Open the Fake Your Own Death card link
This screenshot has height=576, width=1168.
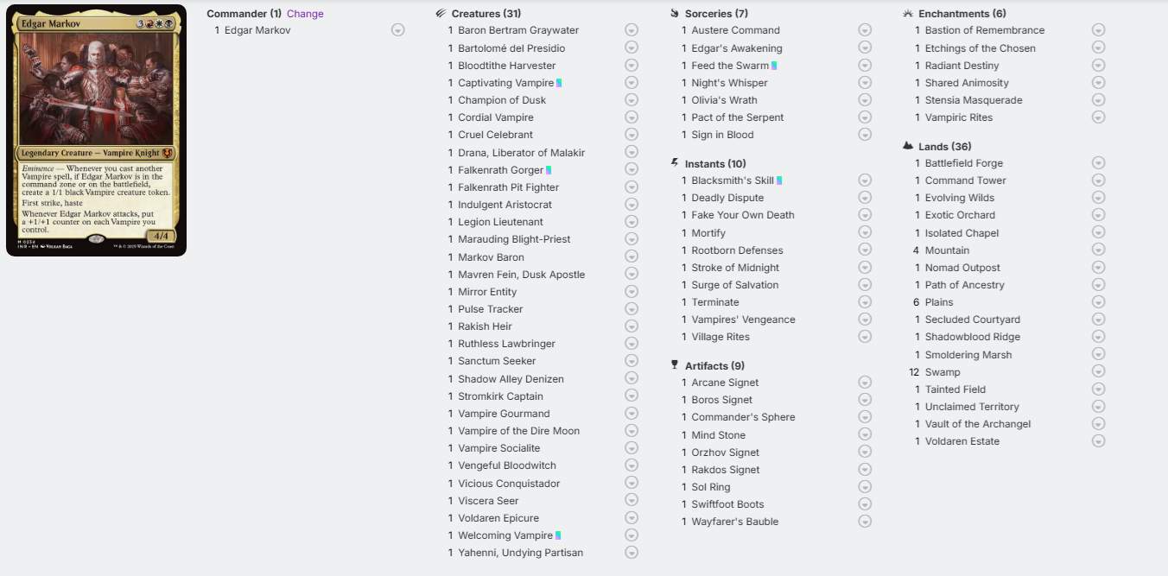pos(743,215)
